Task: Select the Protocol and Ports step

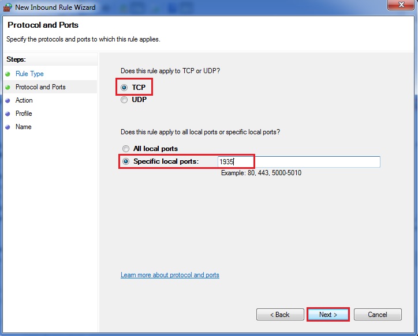Action: (x=40, y=87)
